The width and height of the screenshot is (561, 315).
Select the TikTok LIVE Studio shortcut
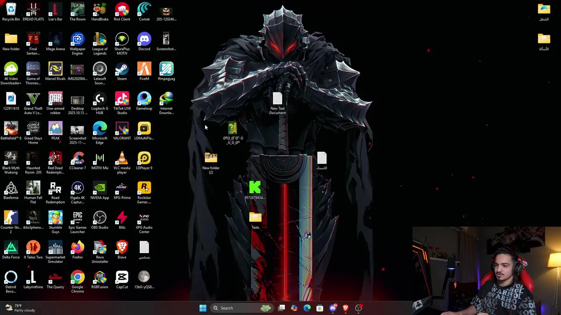(x=122, y=103)
